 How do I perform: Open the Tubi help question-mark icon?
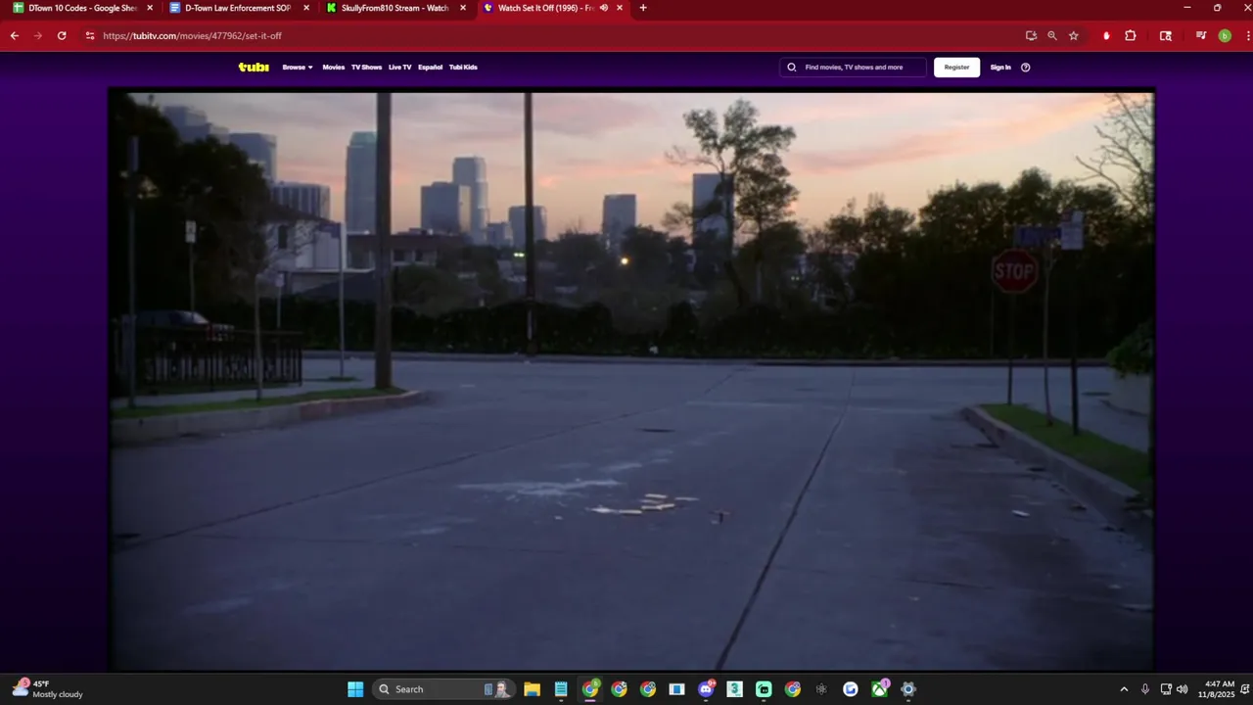tap(1026, 68)
